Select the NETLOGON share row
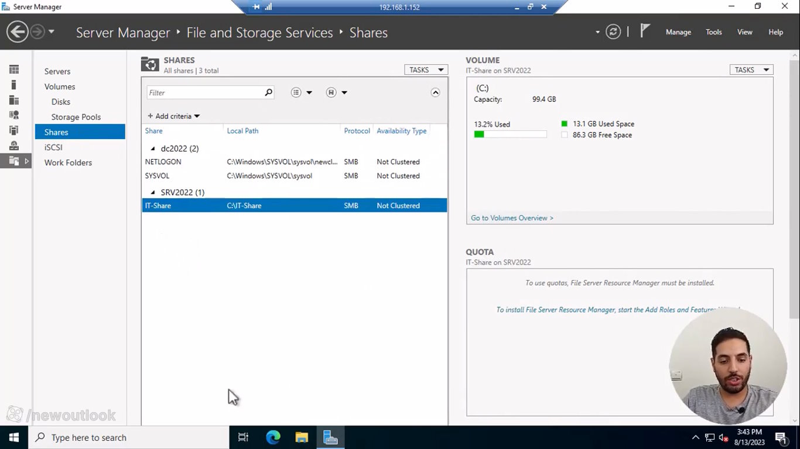Viewport: 800px width, 449px height. tap(295, 162)
